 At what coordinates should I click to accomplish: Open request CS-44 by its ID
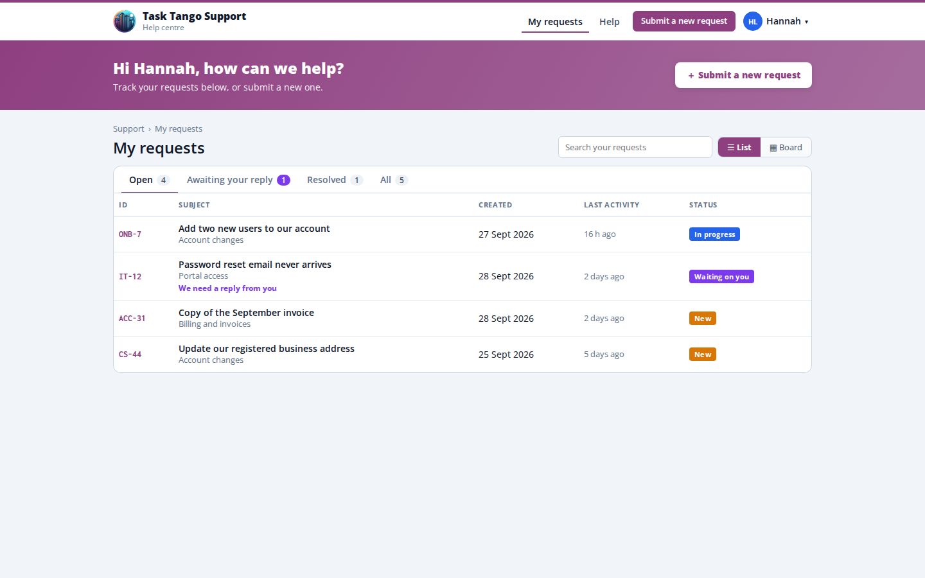pyautogui.click(x=130, y=355)
